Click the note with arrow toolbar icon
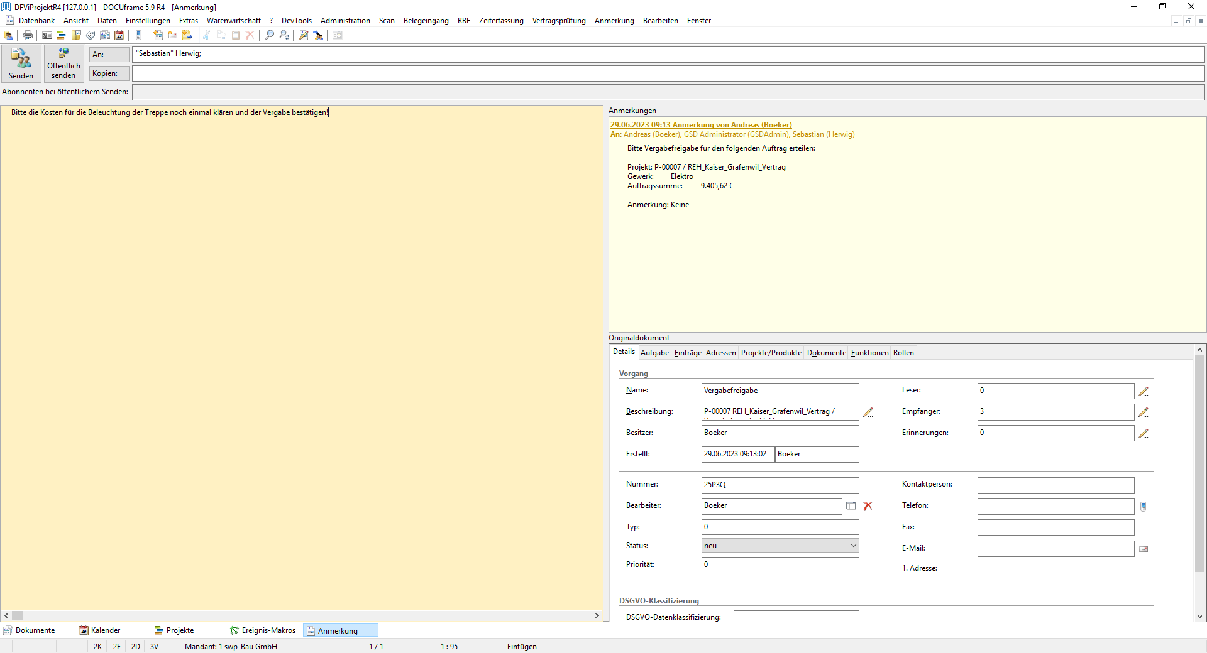This screenshot has height=653, width=1207. [x=187, y=35]
